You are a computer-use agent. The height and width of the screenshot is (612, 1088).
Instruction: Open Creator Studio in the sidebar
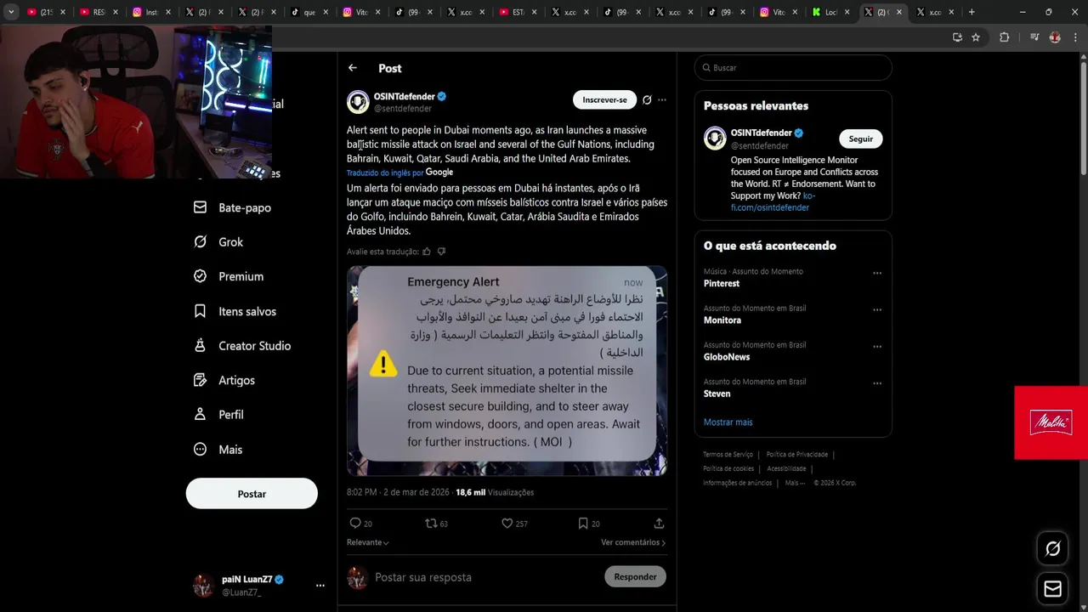[x=242, y=346]
